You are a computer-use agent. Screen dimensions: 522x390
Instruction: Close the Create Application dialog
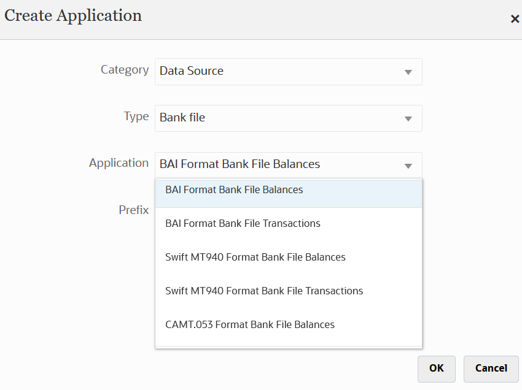click(515, 19)
